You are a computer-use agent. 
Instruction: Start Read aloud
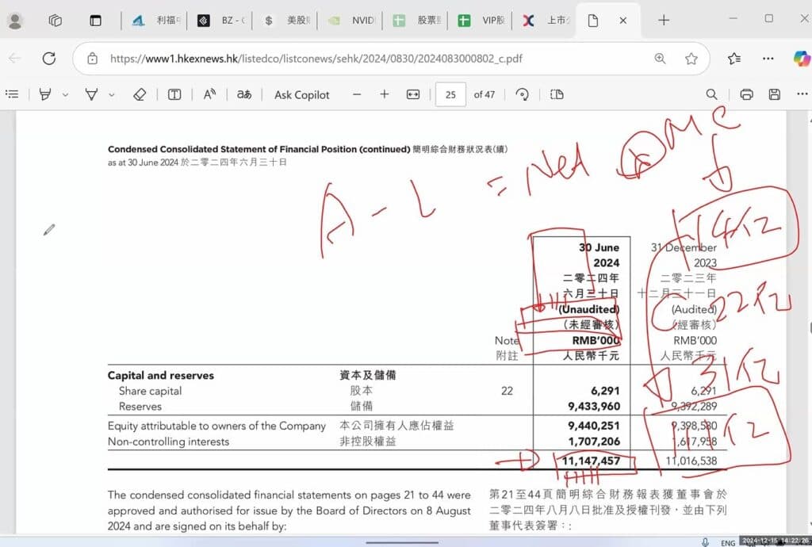tap(209, 94)
